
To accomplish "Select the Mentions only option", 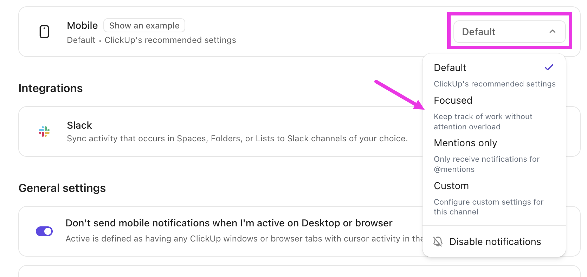I will [x=465, y=143].
